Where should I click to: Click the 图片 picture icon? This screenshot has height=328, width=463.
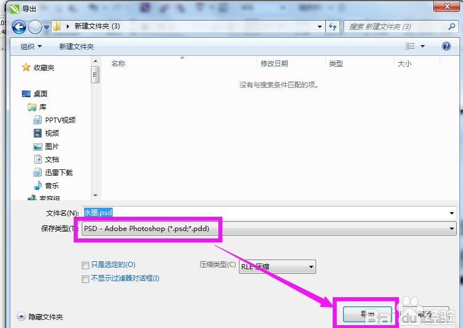[x=38, y=147]
